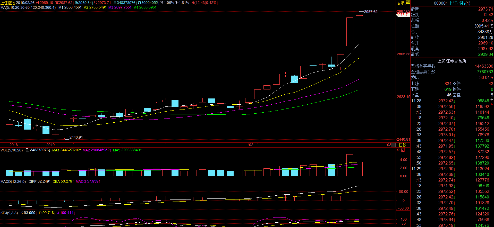This screenshot has height=227, width=494.
Task: Click the DEA 53.279 value
Action: pyautogui.click(x=63, y=181)
